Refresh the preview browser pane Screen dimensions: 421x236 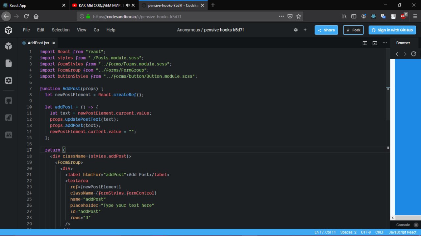(414, 54)
